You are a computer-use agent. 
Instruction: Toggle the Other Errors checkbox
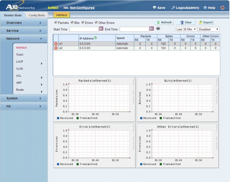point(96,22)
